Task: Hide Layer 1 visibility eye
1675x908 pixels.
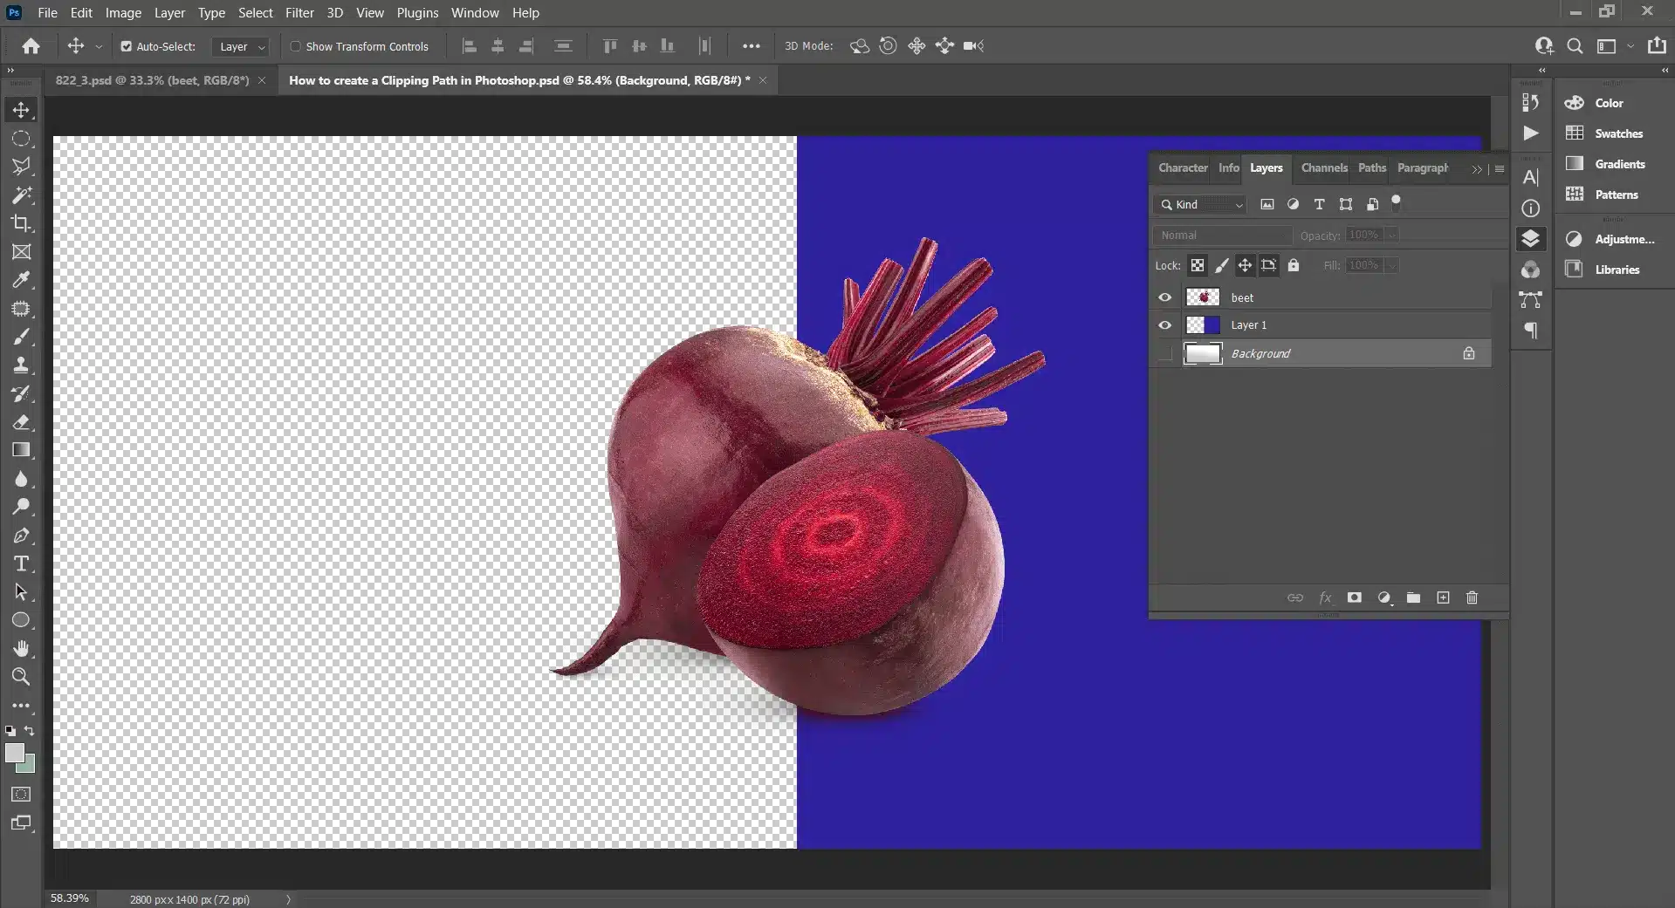Action: 1164,325
